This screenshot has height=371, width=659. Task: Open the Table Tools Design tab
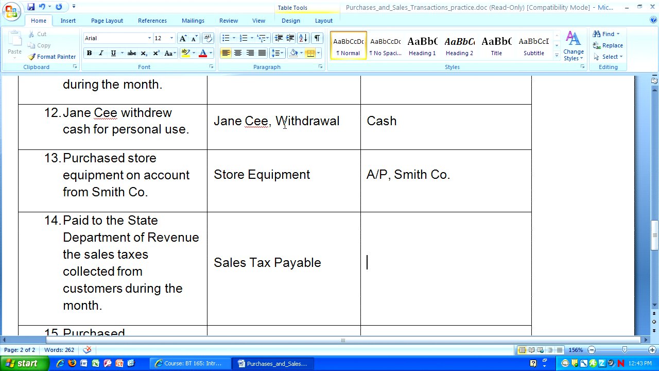point(290,21)
